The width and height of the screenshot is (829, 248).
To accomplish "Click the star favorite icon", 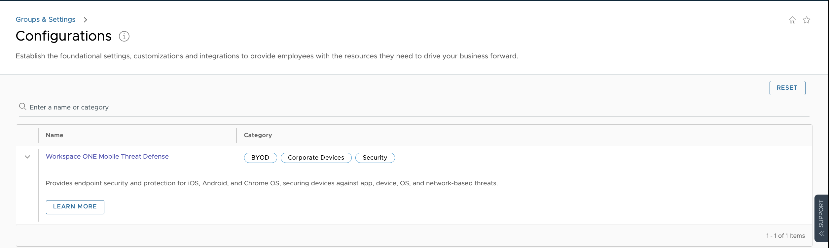I will (807, 20).
